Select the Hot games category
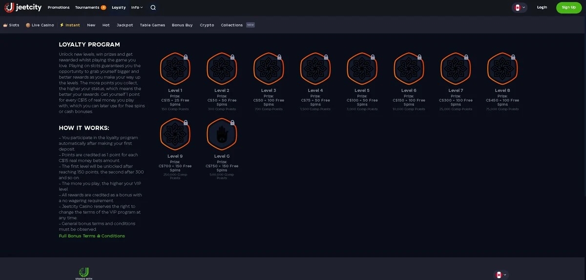Screen dimensions: 586x280 [106, 25]
